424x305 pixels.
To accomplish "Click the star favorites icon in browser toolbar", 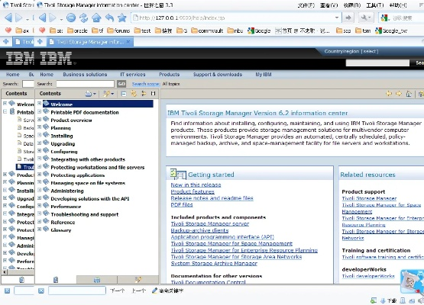I will point(122,18).
